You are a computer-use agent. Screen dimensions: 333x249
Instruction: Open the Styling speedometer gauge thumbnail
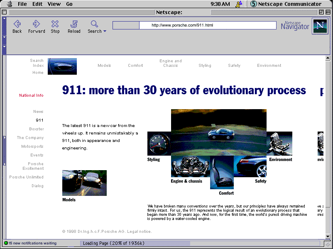[x=159, y=144]
